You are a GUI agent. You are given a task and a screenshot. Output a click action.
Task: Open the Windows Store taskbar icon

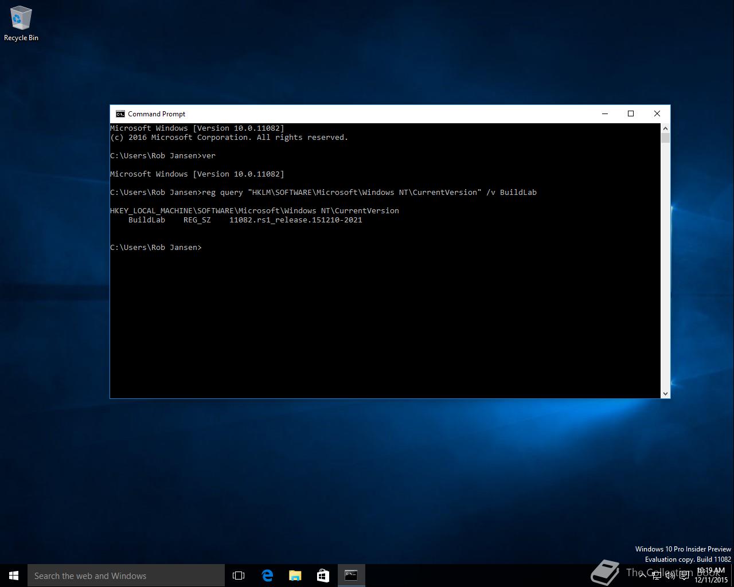(x=323, y=576)
